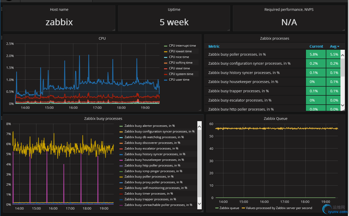Click scroll up arrow in Zabbix processes table
Viewport: 349px width, 216px height.
[343, 55]
